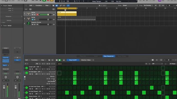Click the sequencer preview white circle icon
Image resolution: width=177 pixels, height=99 pixels.
153,60
